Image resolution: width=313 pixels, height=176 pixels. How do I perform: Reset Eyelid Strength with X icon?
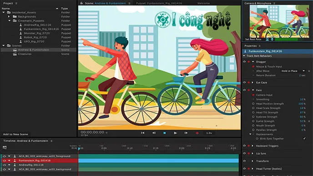tap(309, 121)
